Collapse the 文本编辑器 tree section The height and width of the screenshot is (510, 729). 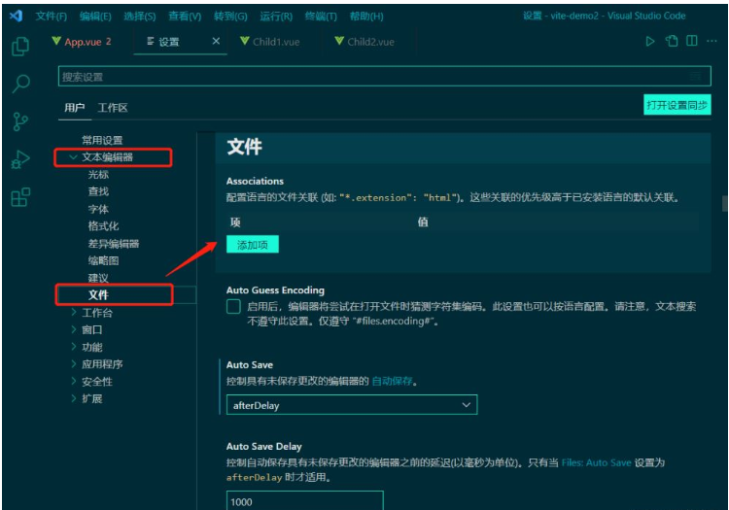tap(73, 157)
